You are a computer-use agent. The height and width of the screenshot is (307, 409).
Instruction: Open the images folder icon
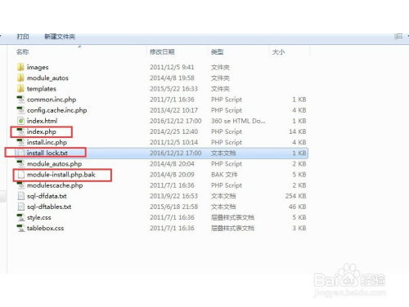coord(20,67)
